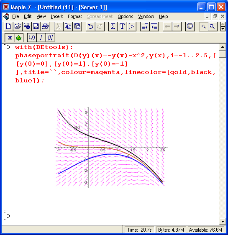Click the New worksheet icon

coord(8,26)
